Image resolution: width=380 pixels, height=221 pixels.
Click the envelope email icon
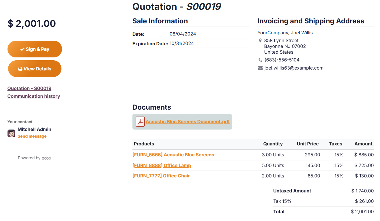click(x=260, y=68)
